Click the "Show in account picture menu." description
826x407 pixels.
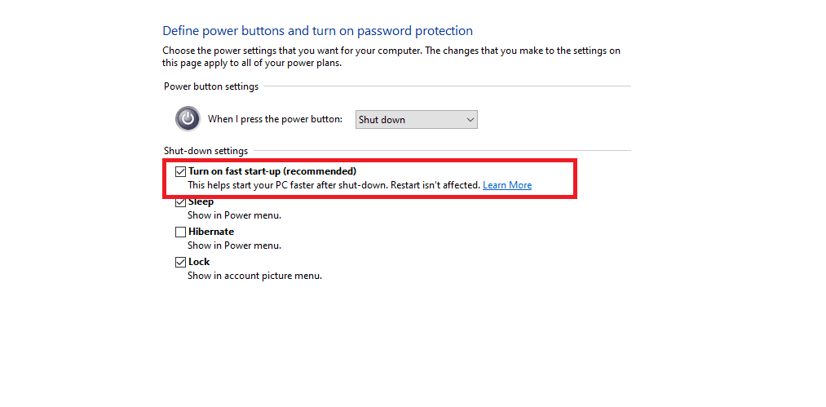tap(254, 276)
